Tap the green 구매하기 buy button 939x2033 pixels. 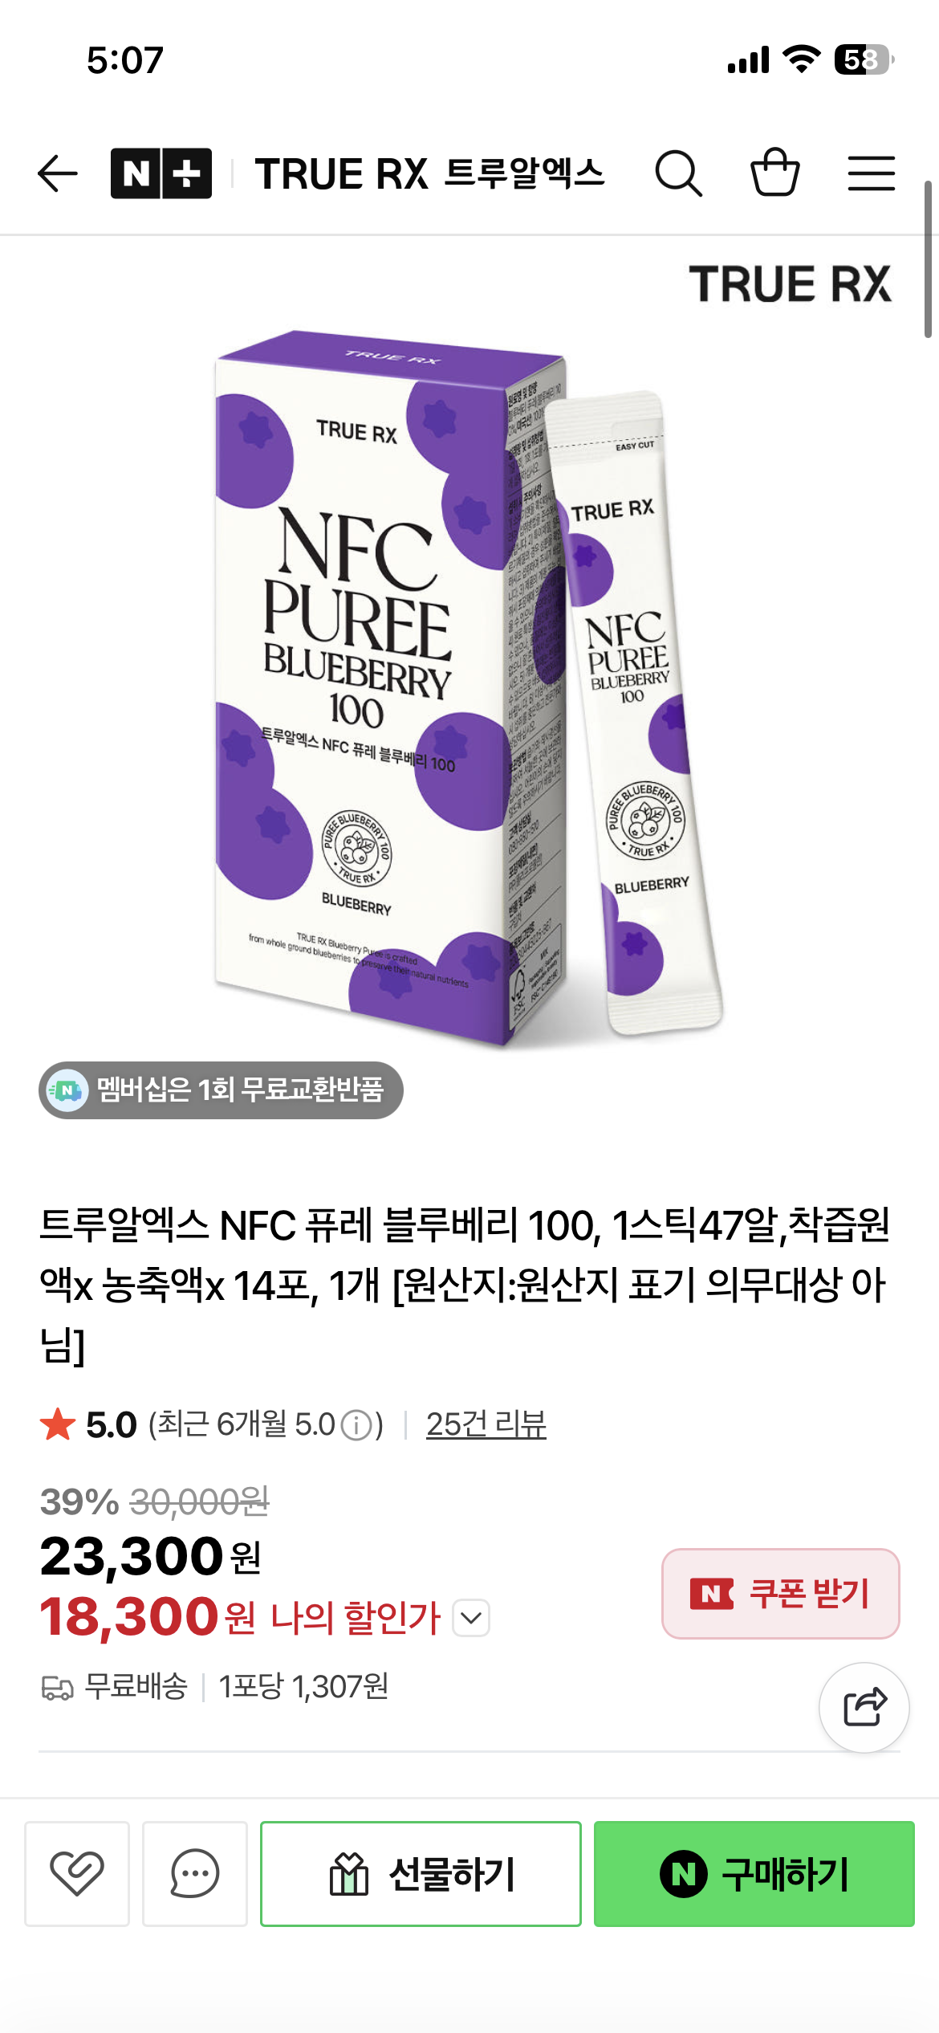click(x=754, y=1874)
